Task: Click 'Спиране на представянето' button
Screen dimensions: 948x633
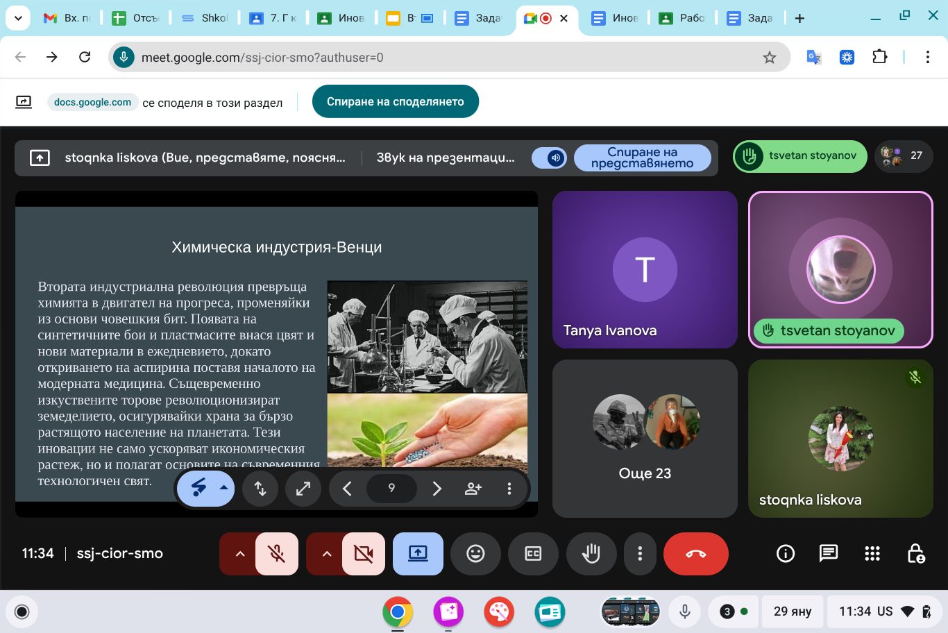Action: (x=642, y=158)
